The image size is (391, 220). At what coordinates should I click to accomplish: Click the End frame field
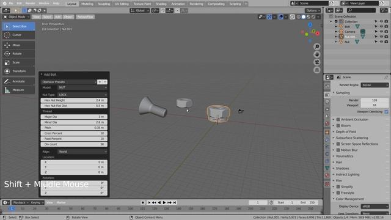point(308,202)
